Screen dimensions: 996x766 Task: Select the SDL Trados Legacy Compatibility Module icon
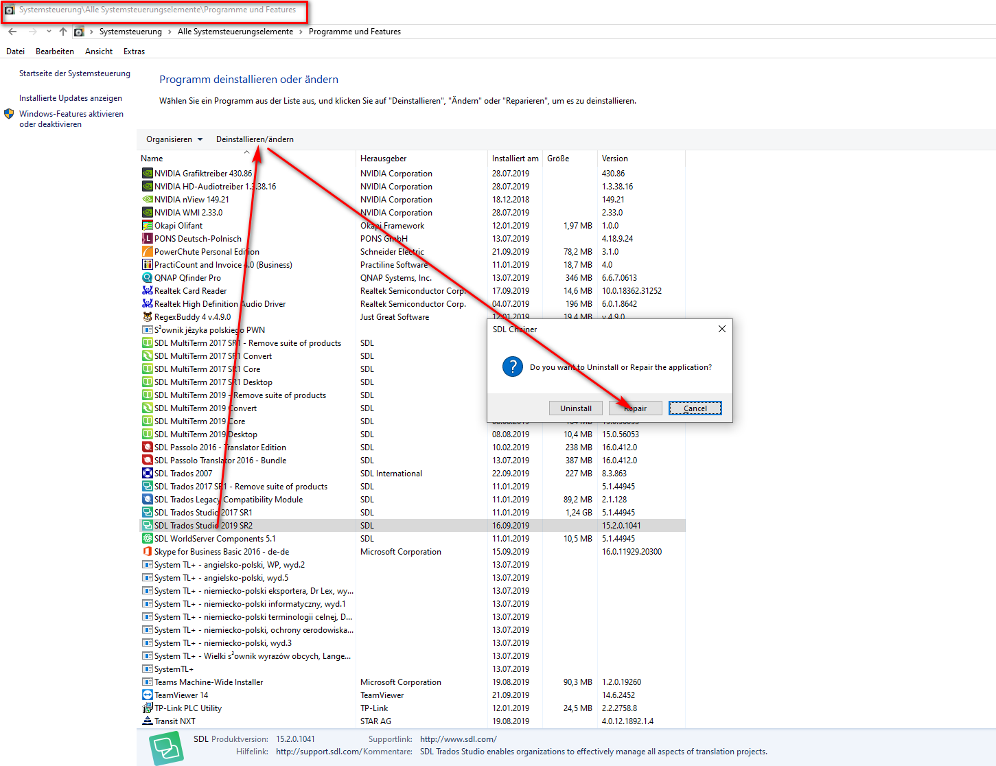[x=147, y=500]
